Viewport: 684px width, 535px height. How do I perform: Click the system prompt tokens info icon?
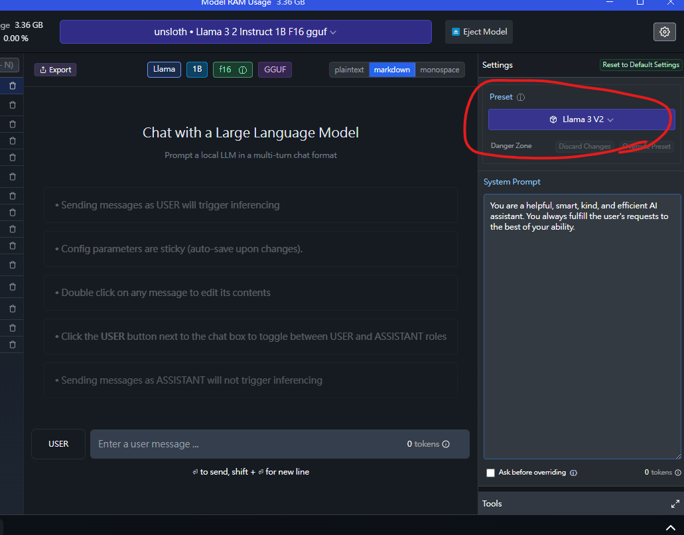click(678, 472)
